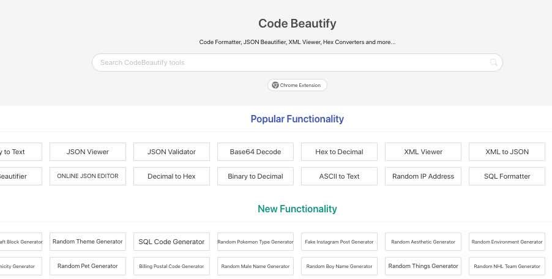Open Hex to Decimal converter
The width and height of the screenshot is (552, 279).
pos(340,152)
